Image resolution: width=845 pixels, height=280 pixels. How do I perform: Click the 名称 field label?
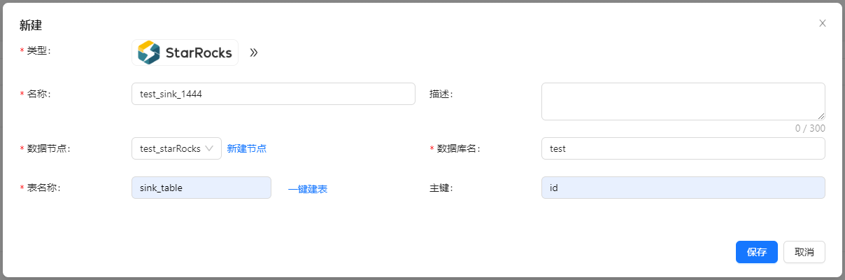click(x=38, y=94)
